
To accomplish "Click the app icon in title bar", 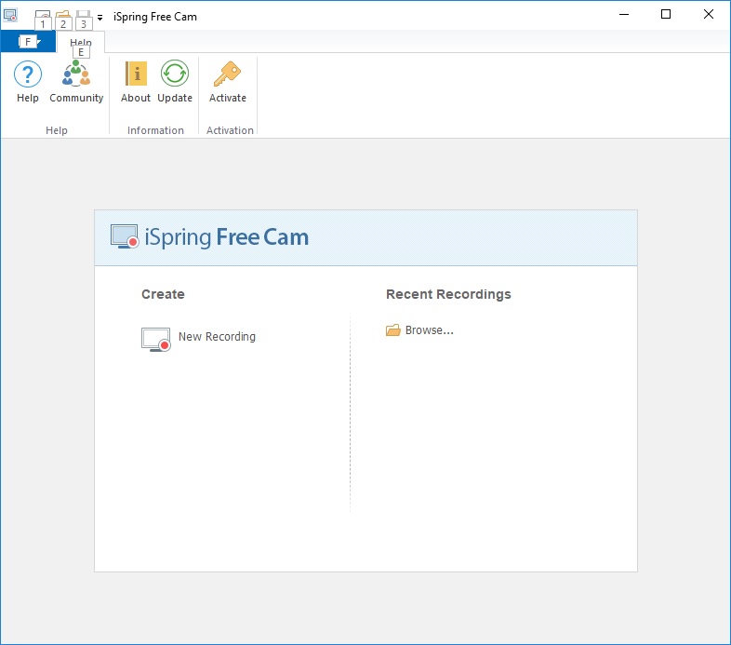I will 11,15.
